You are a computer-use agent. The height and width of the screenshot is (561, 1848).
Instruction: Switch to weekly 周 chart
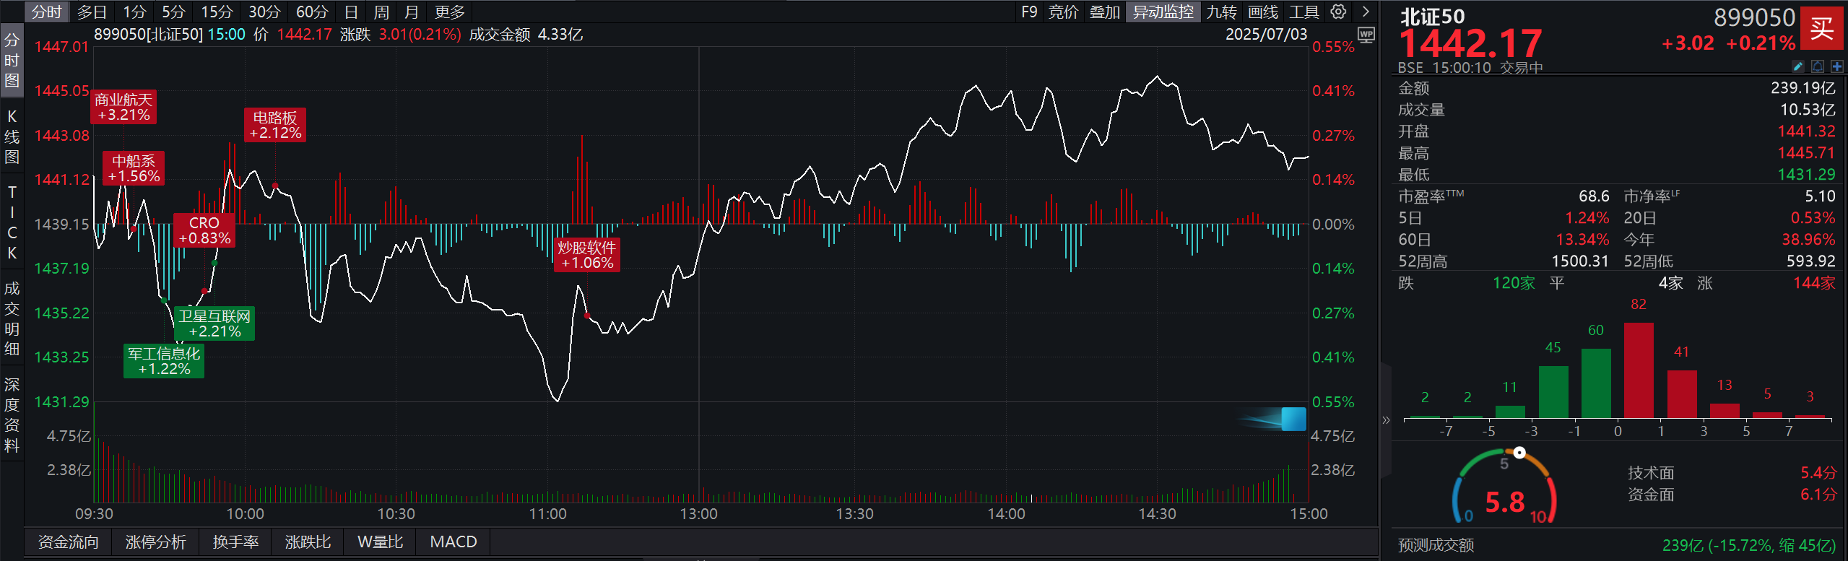tap(381, 12)
